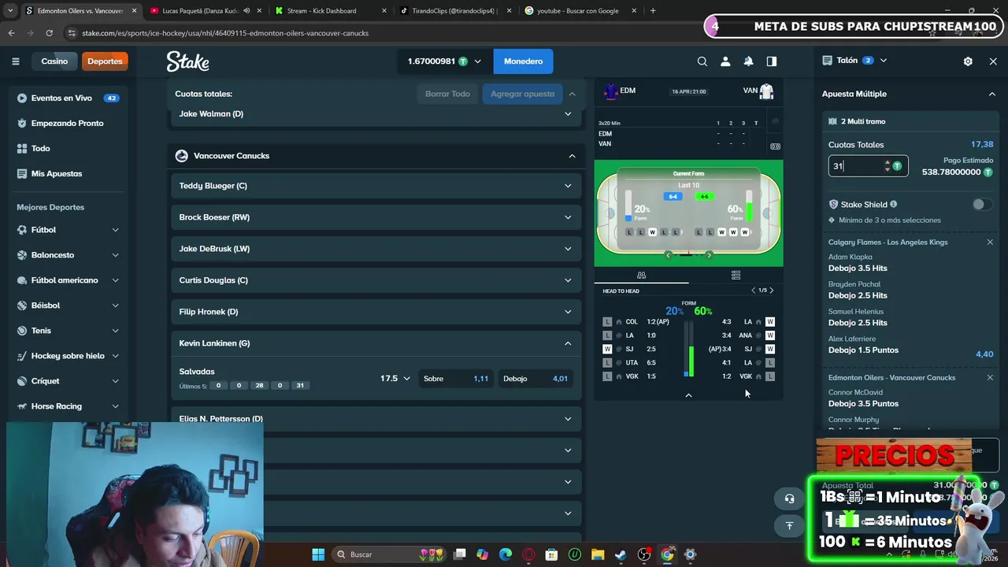Expand Teddy Blueger (C) markets
Viewport: 1008px width, 567px height.
coord(376,186)
